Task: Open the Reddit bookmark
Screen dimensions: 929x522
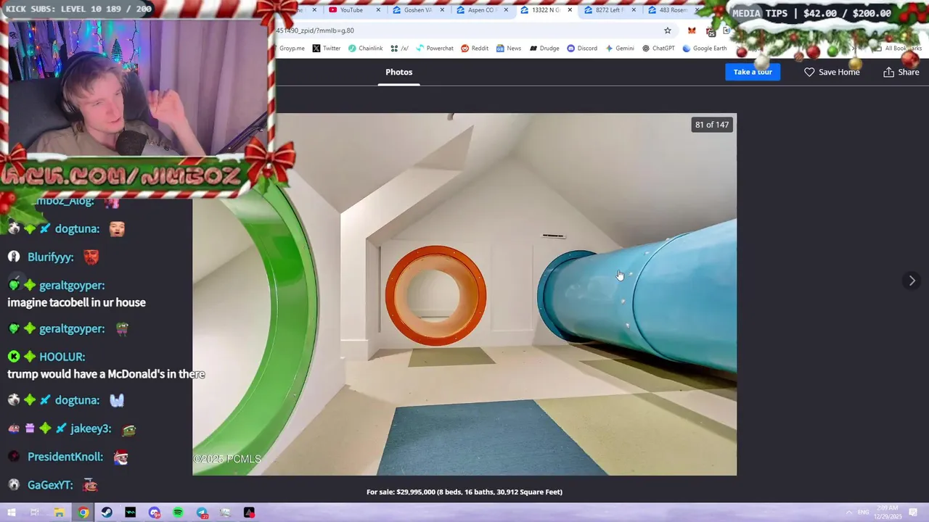Action: [475, 49]
